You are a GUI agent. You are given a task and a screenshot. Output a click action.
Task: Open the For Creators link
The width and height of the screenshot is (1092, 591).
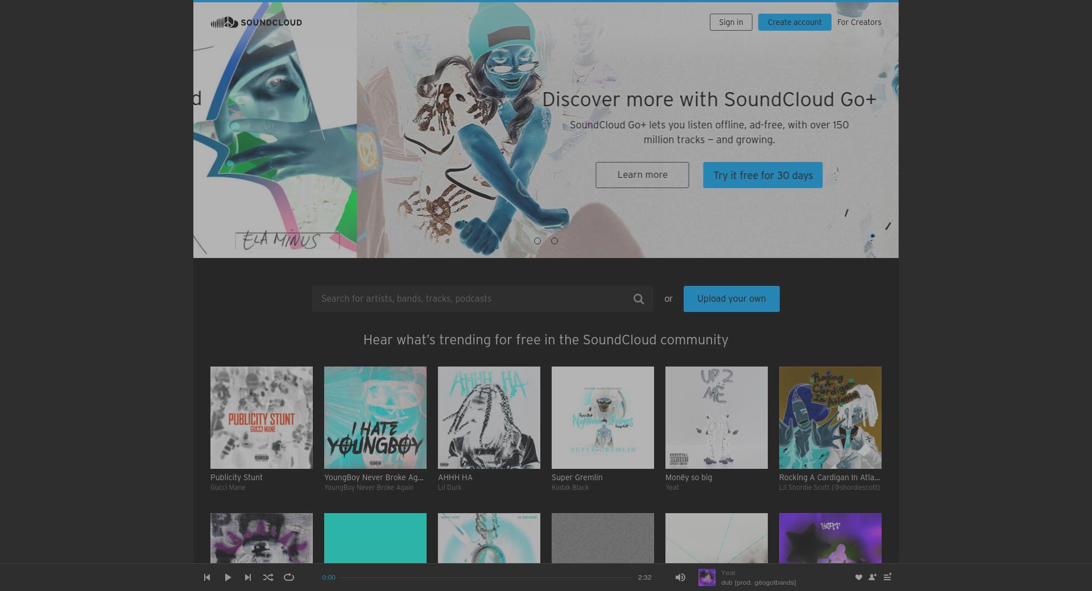click(859, 22)
